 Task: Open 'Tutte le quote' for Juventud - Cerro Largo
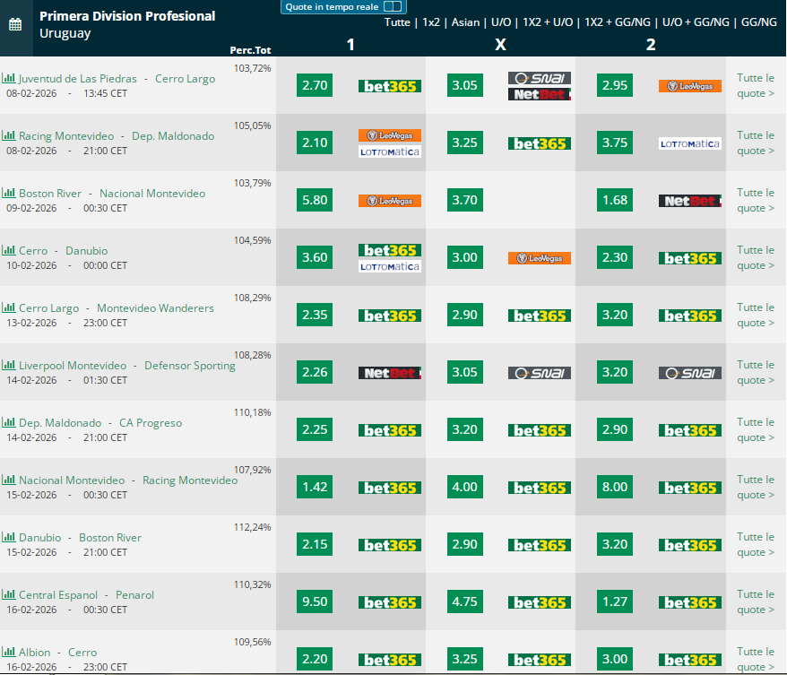click(x=756, y=85)
